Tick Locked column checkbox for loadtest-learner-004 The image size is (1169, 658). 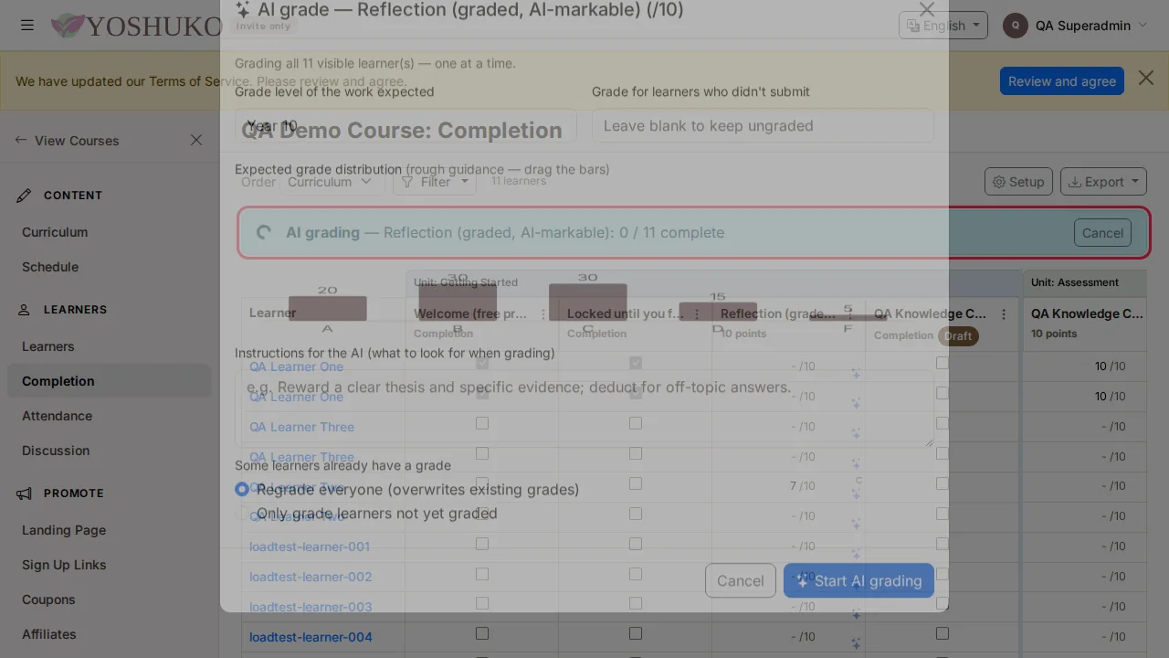636,633
